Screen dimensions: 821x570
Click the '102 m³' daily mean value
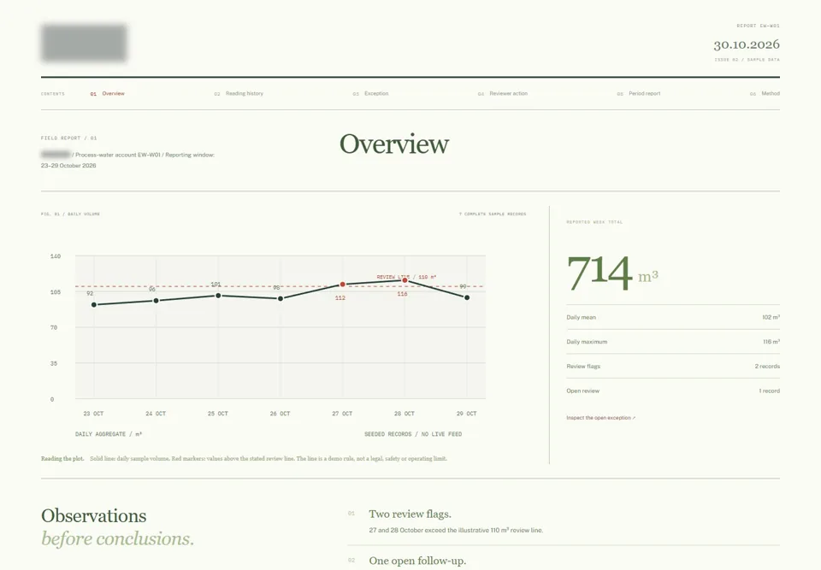click(x=771, y=317)
